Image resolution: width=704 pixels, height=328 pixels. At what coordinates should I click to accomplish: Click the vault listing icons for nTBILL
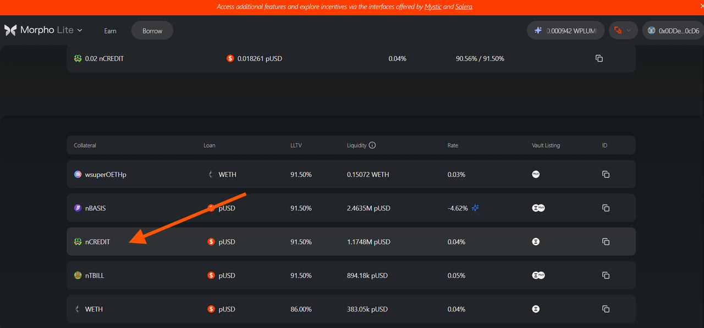click(538, 275)
